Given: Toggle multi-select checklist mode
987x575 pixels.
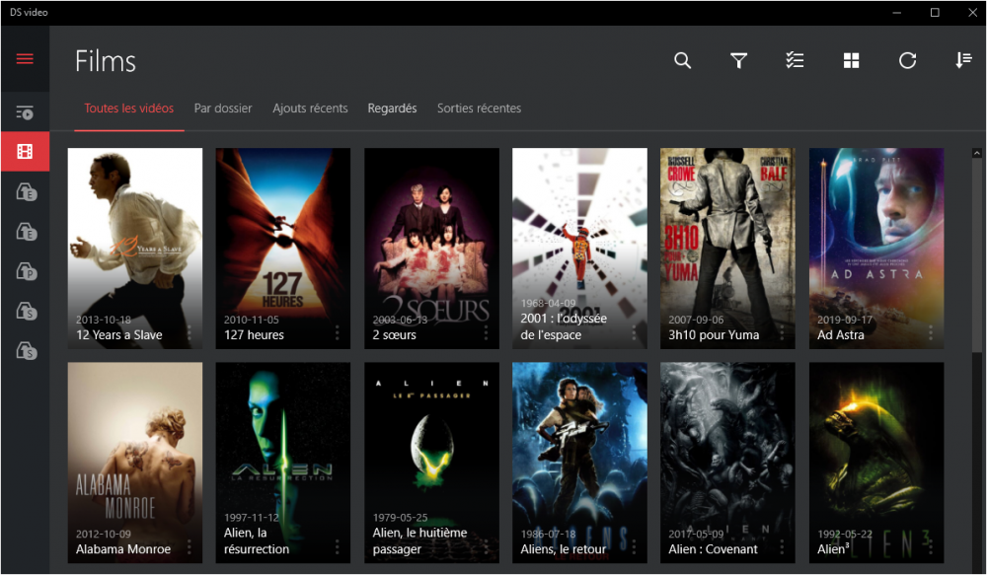Looking at the screenshot, I should [795, 61].
